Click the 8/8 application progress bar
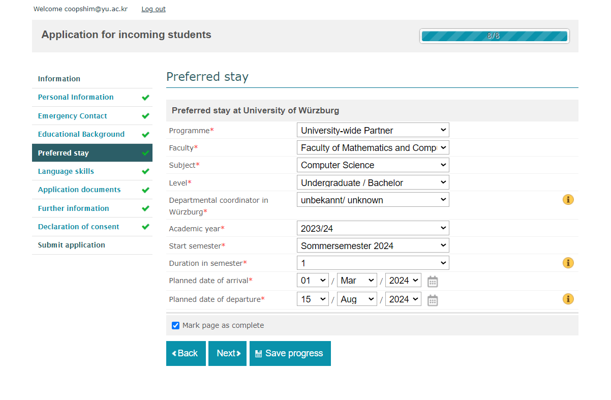The image size is (611, 400). point(494,36)
